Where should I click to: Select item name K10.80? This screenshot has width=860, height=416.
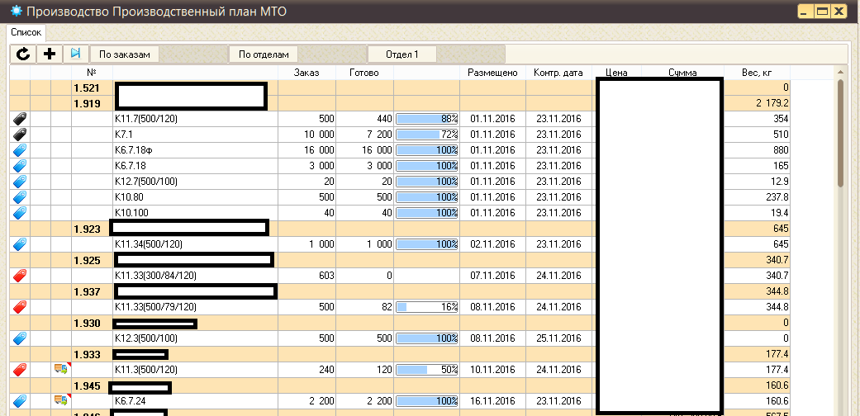tap(129, 197)
